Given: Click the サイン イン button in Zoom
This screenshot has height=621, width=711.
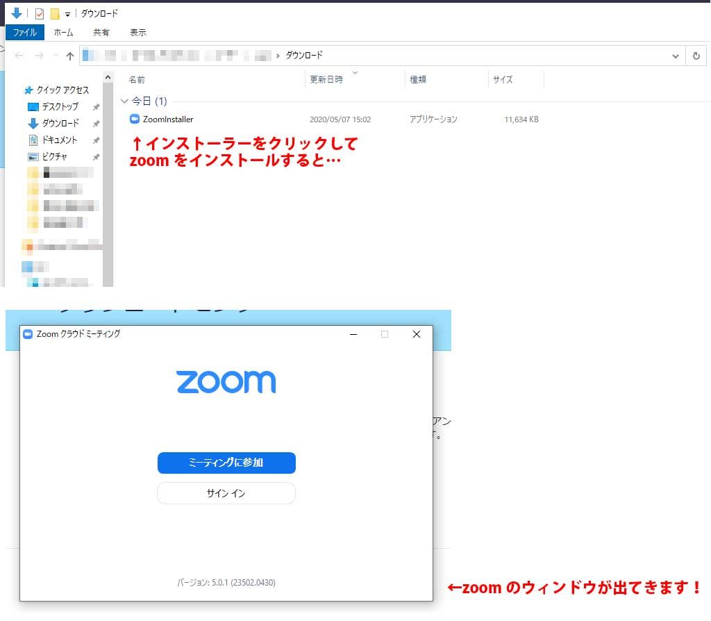Looking at the screenshot, I should 226,493.
